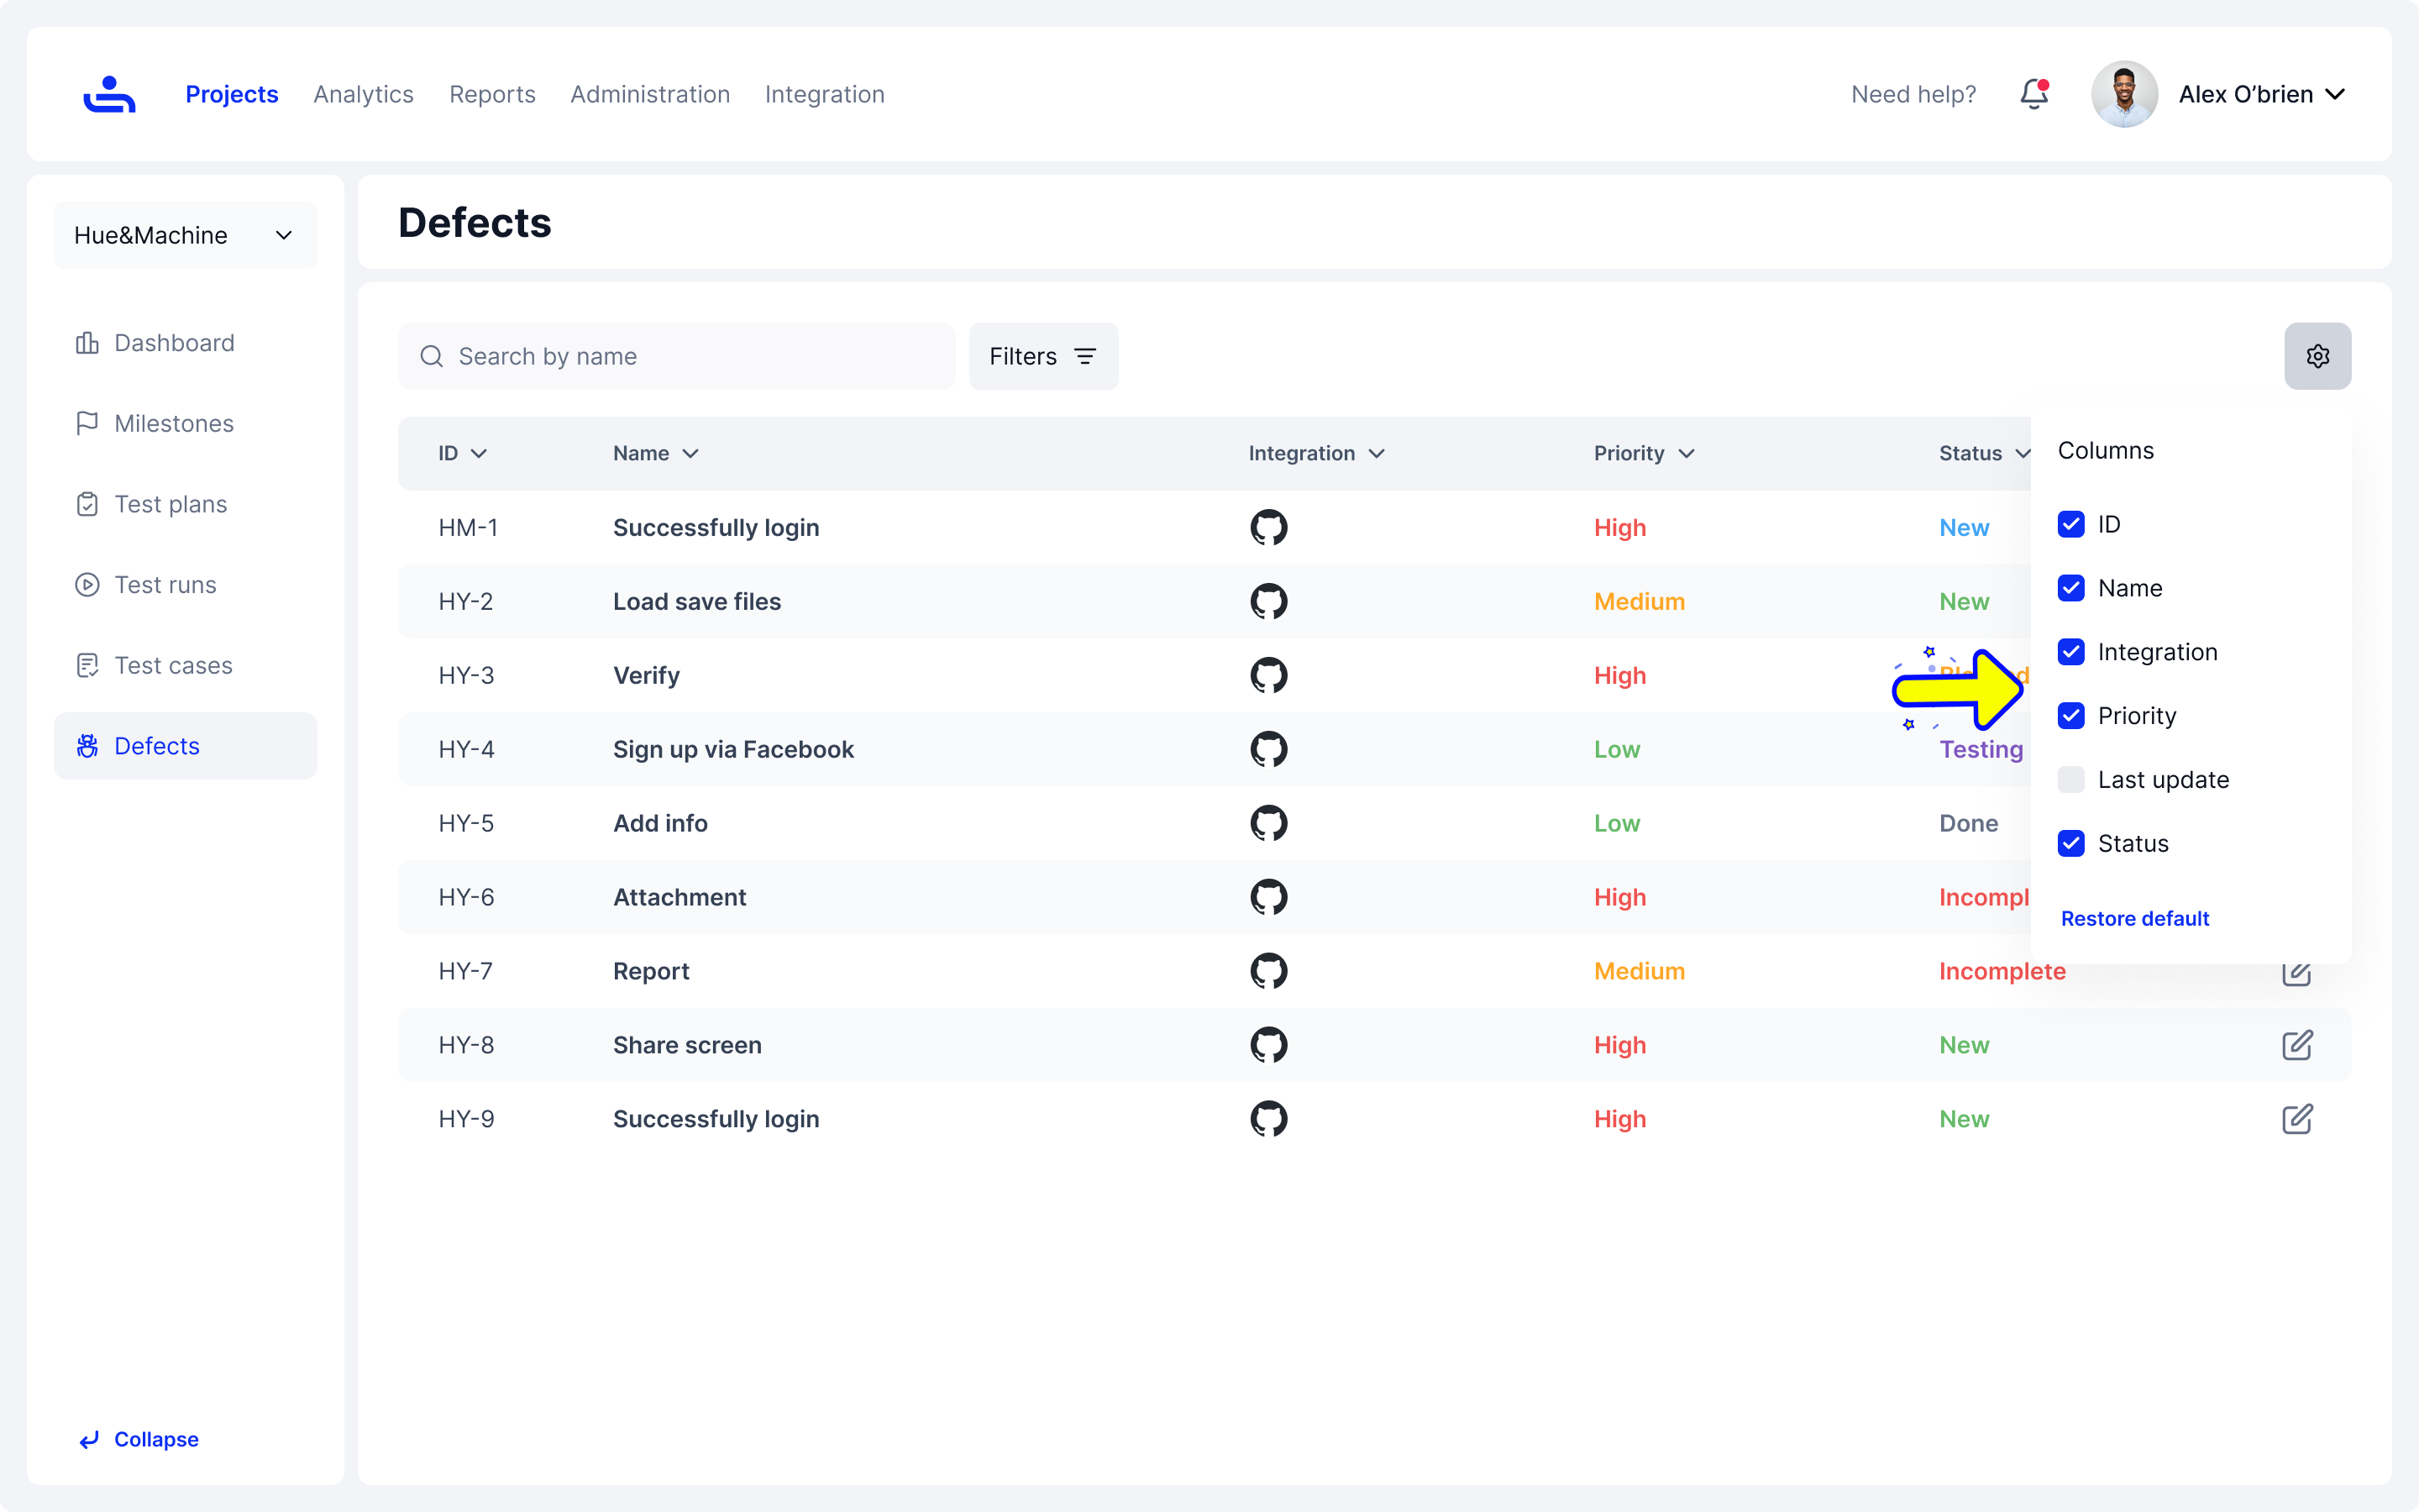Click the edit icon for HY-9 row

(x=2297, y=1119)
